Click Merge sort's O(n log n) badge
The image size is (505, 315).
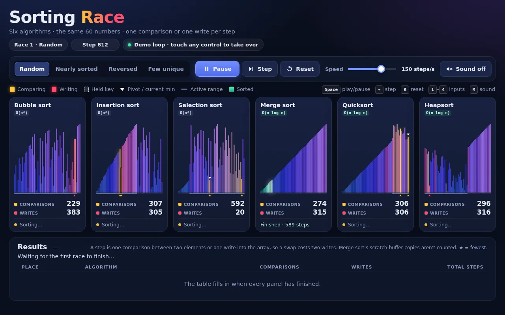tap(273, 113)
